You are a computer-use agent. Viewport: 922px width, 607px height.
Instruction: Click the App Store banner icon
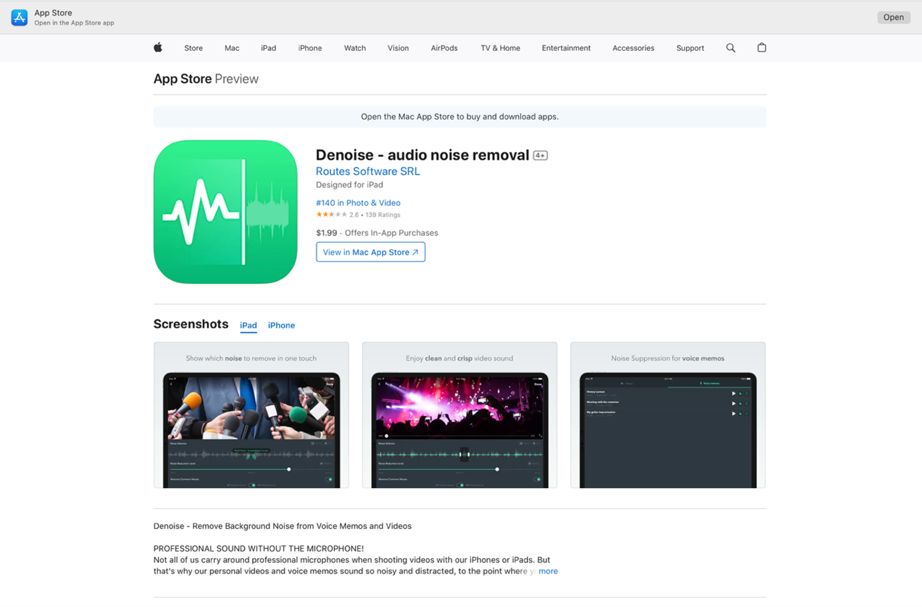tap(19, 17)
